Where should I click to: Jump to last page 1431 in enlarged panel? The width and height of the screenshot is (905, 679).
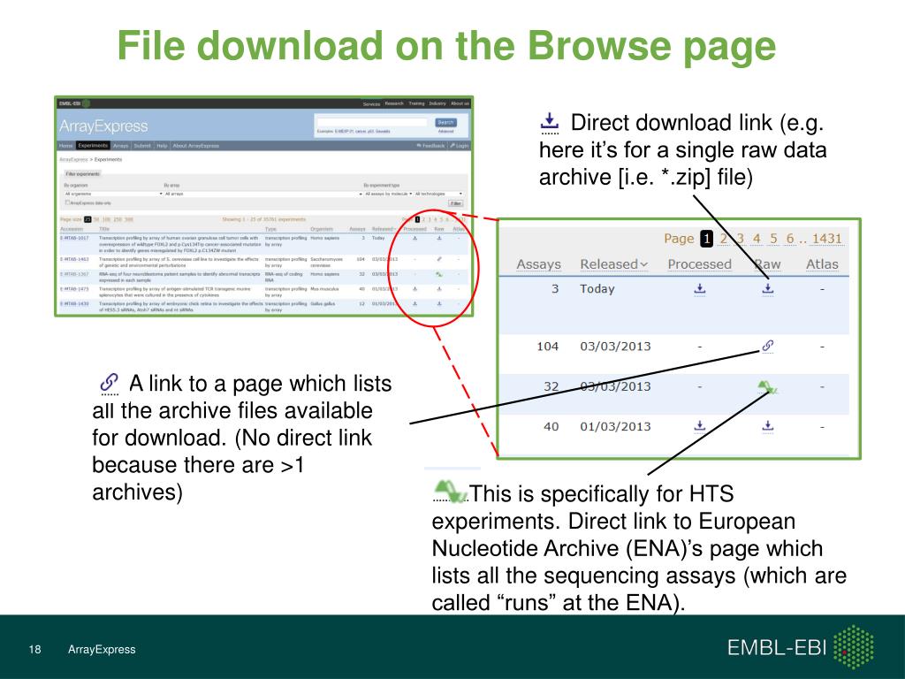pyautogui.click(x=827, y=239)
